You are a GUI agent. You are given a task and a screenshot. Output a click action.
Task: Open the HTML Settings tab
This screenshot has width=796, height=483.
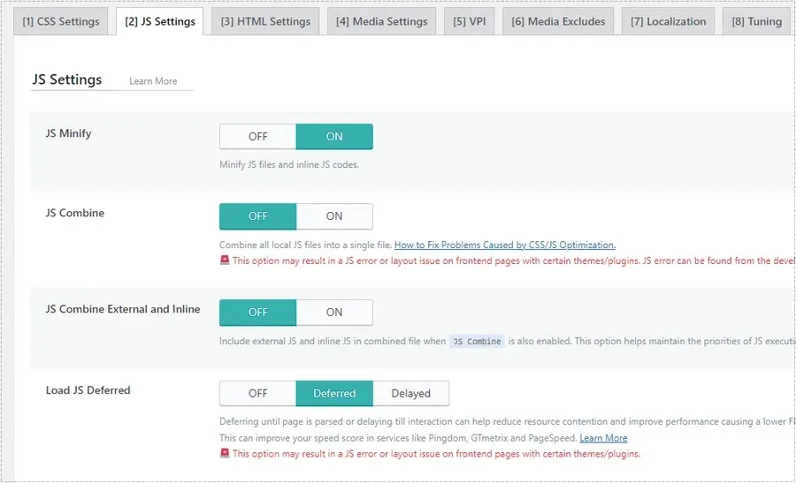pyautogui.click(x=265, y=21)
